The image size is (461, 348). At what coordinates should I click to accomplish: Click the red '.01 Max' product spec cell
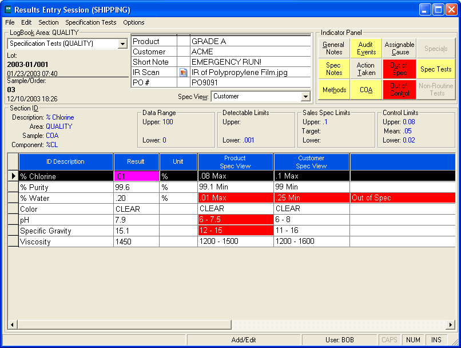236,197
